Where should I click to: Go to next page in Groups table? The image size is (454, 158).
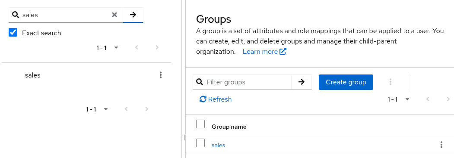(448, 99)
